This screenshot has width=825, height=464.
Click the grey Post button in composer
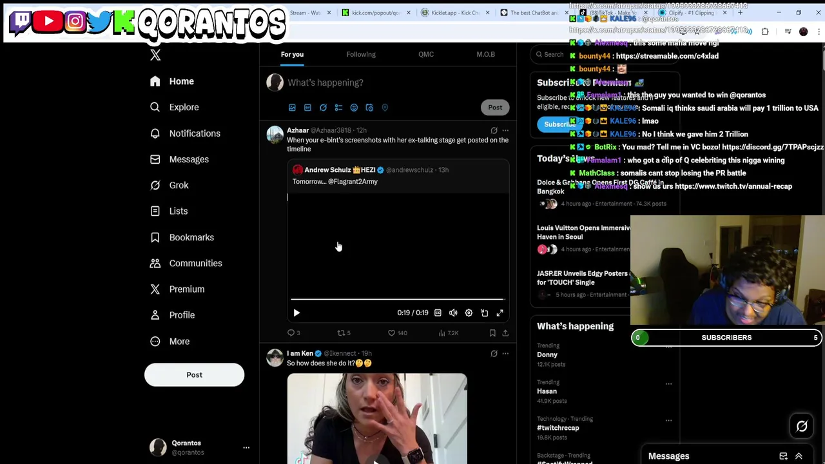tap(495, 108)
